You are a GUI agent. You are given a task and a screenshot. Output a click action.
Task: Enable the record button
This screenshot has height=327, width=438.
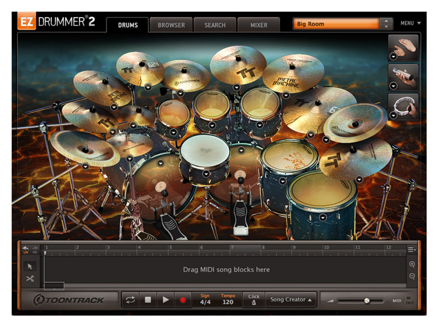click(x=183, y=300)
